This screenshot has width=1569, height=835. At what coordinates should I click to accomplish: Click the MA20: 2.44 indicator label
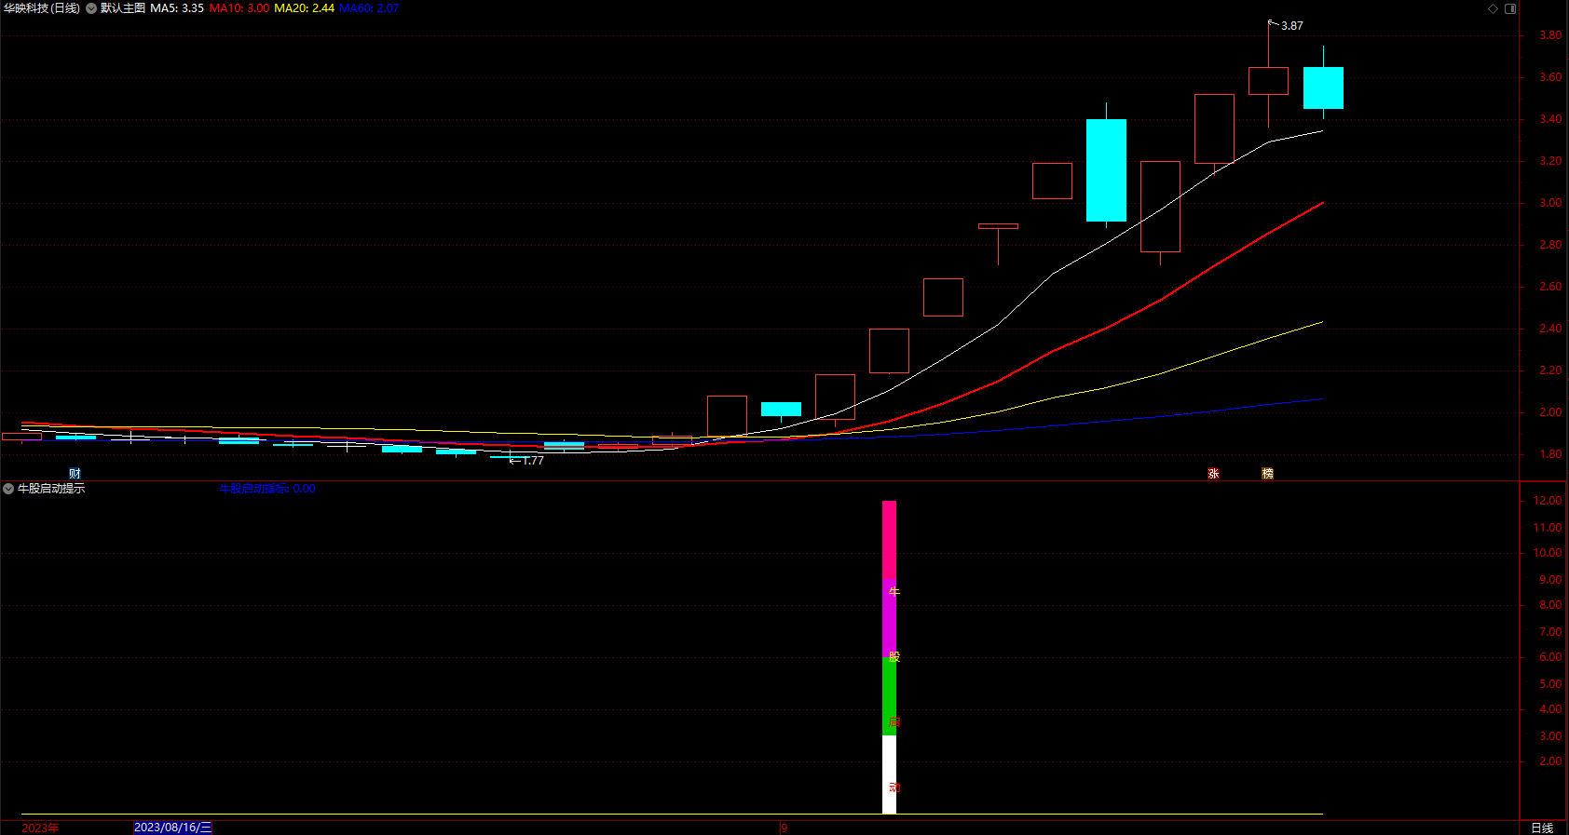click(x=304, y=8)
